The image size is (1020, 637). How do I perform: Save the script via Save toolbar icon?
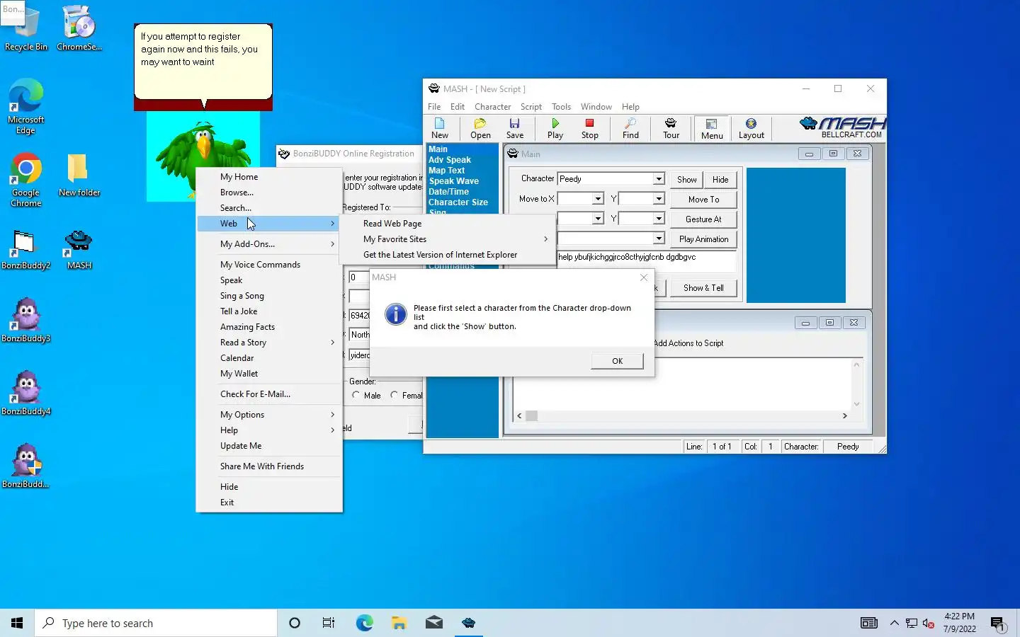(515, 129)
